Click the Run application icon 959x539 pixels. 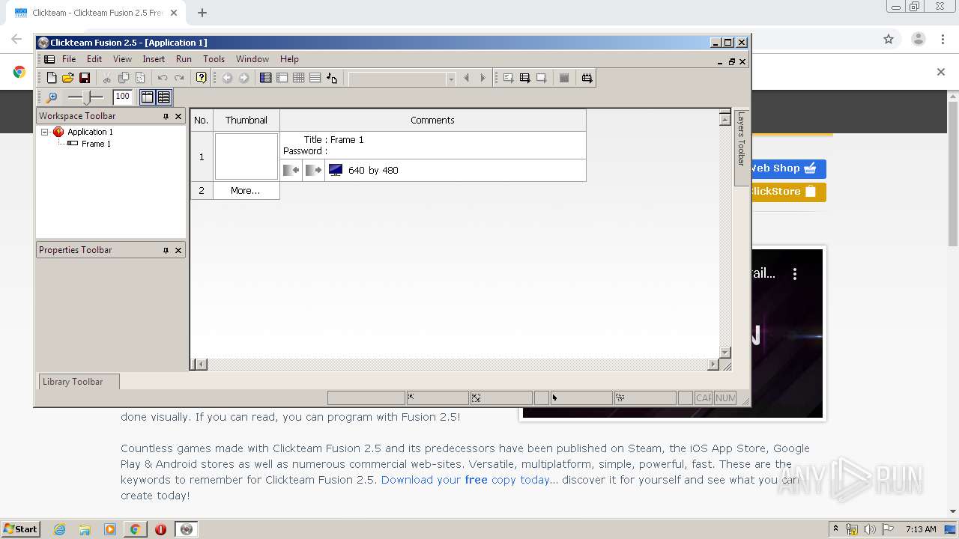tap(524, 78)
